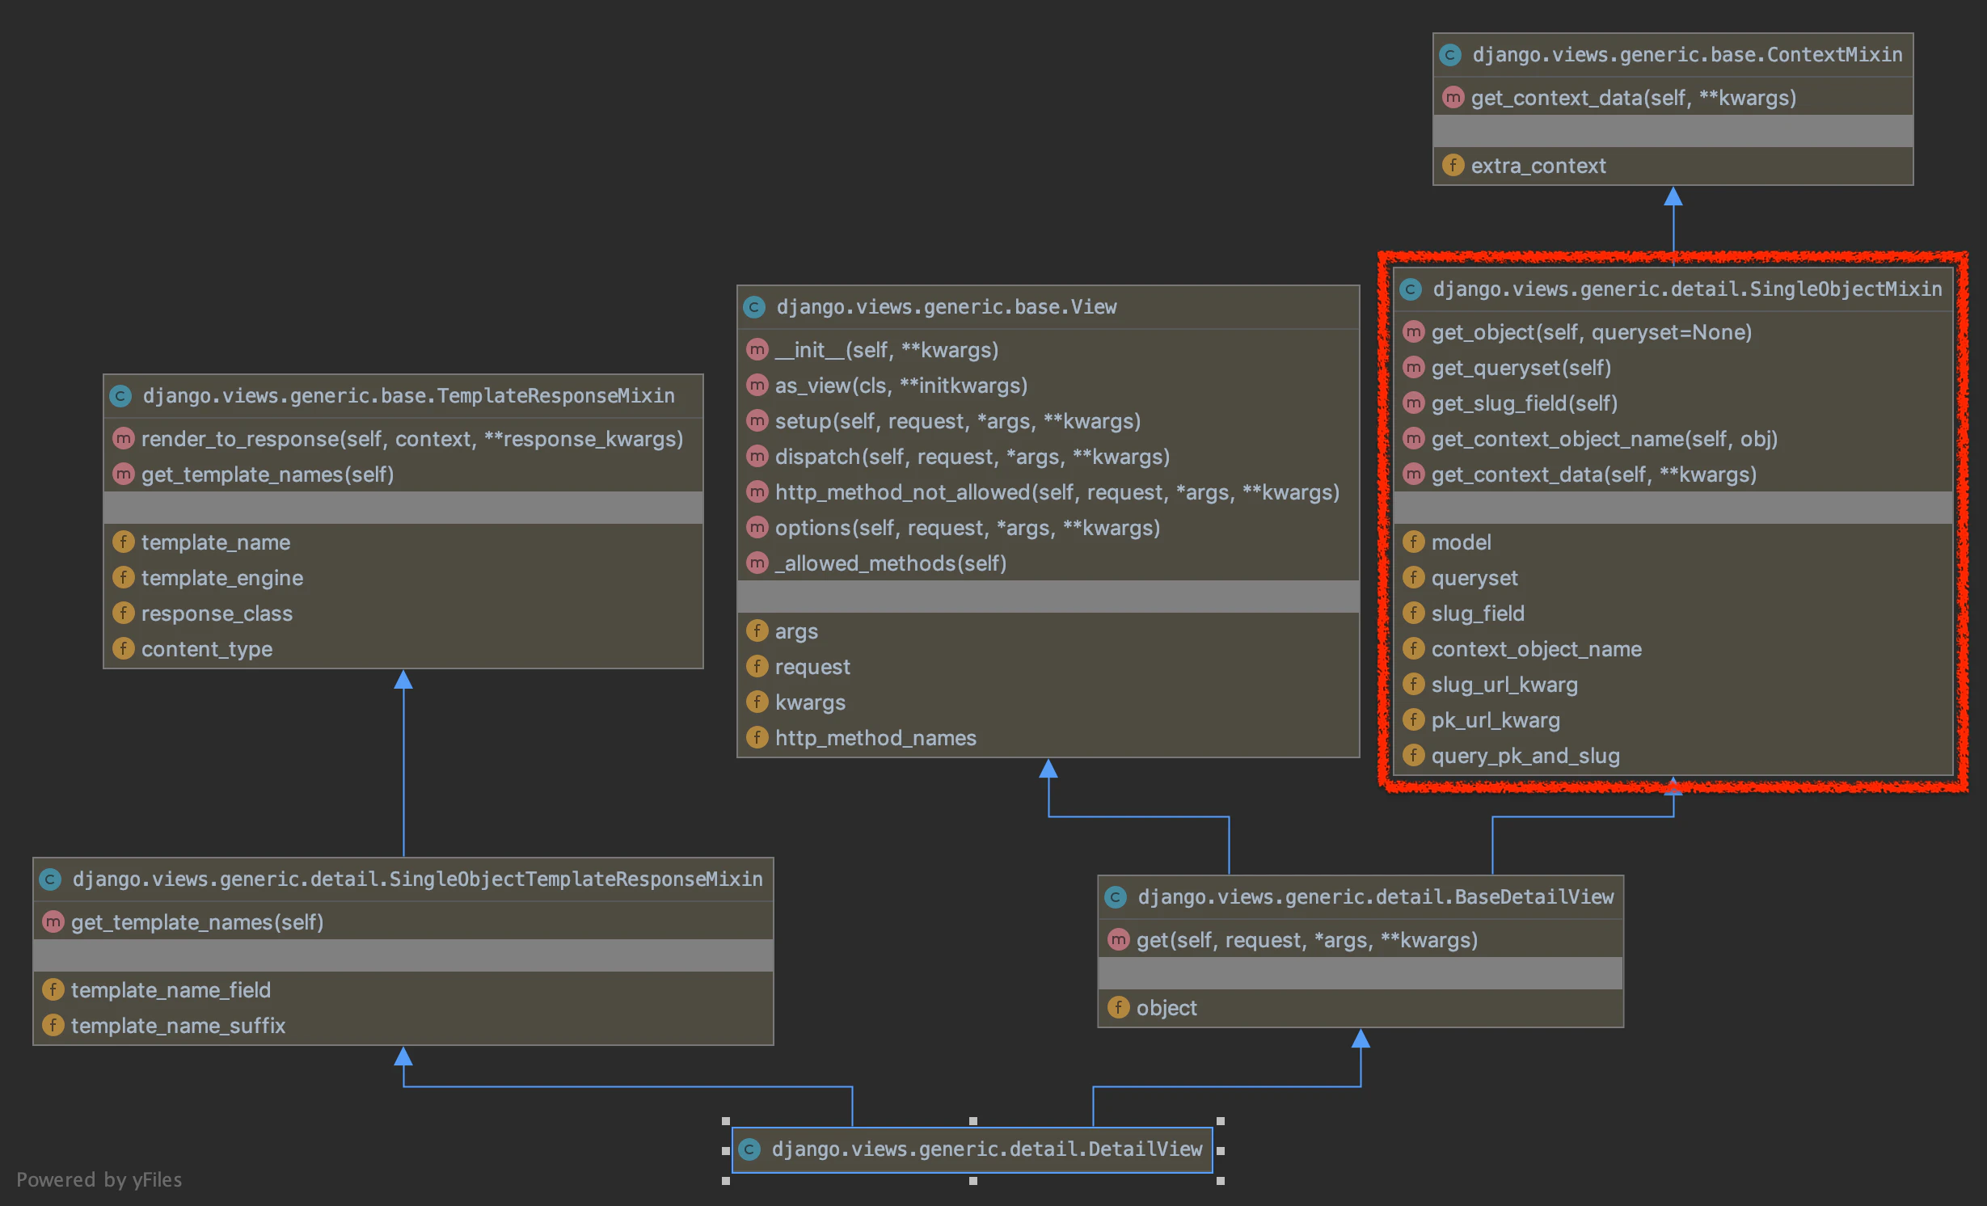Click class icon of TemplateResponseMixin node
The width and height of the screenshot is (1987, 1206).
120,396
